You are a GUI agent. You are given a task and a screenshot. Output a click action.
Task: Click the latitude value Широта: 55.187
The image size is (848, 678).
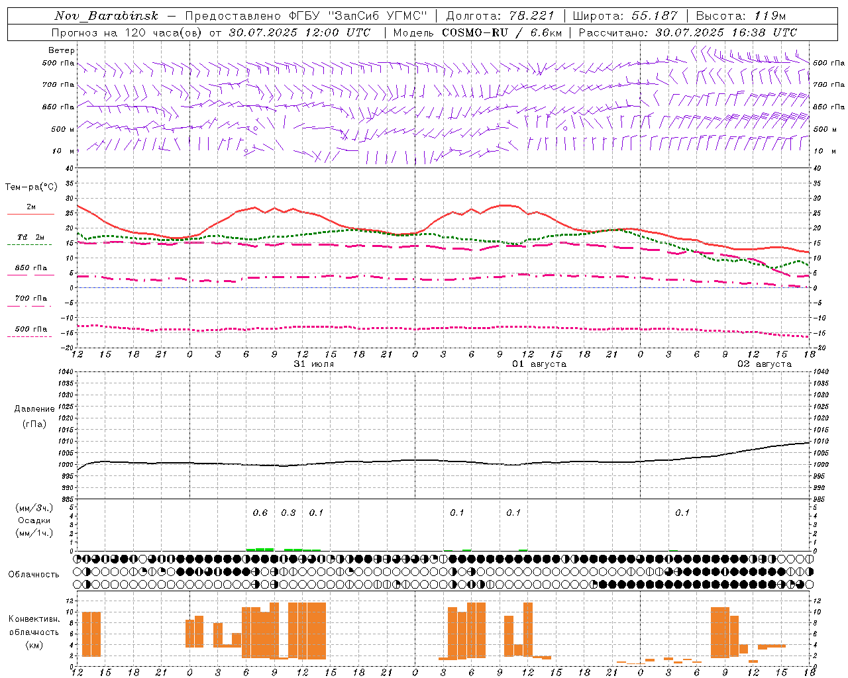[625, 16]
